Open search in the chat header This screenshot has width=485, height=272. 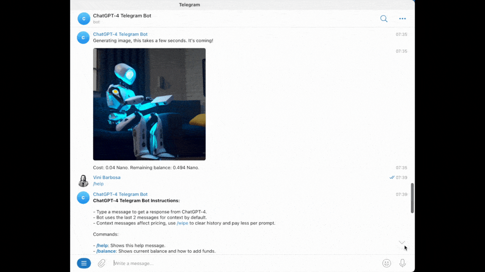(384, 19)
